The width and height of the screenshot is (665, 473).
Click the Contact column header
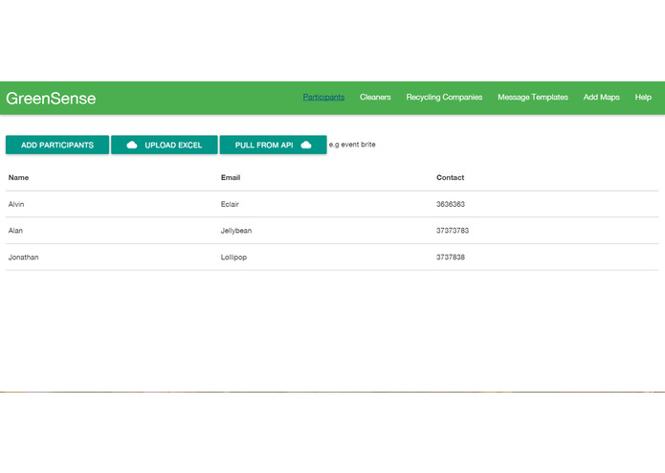coord(450,178)
